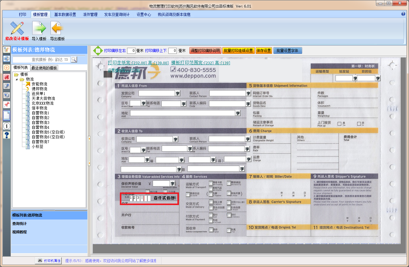Viewport: 409px width, 267px height.
Task: Click the 模板 root folder node
Action: point(24,74)
